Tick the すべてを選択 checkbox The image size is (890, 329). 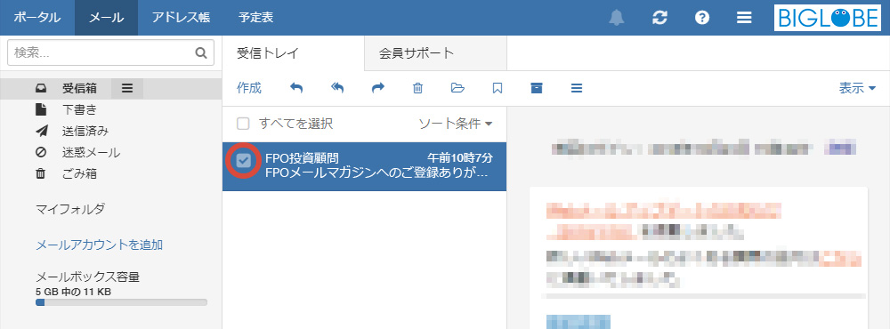(x=243, y=124)
